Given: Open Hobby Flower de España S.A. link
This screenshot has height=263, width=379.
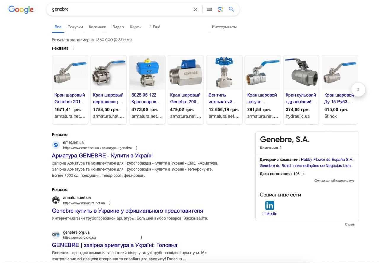Looking at the screenshot, I should click(x=327, y=160).
